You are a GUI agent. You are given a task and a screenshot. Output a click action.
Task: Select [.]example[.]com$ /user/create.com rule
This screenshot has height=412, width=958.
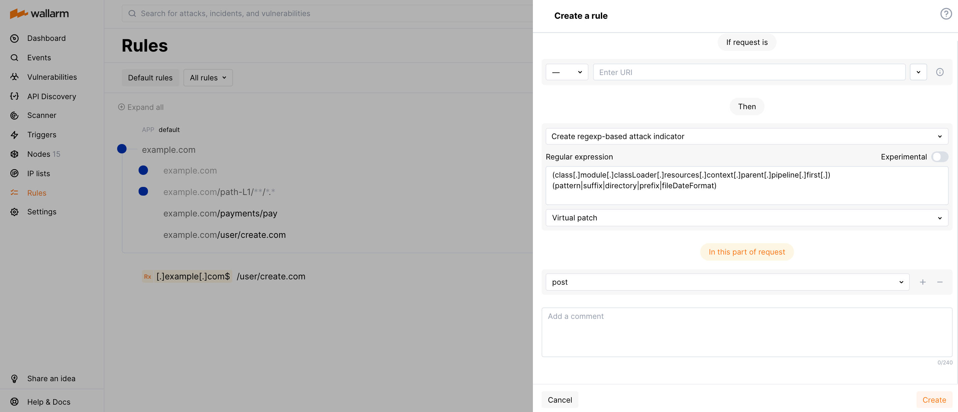223,277
